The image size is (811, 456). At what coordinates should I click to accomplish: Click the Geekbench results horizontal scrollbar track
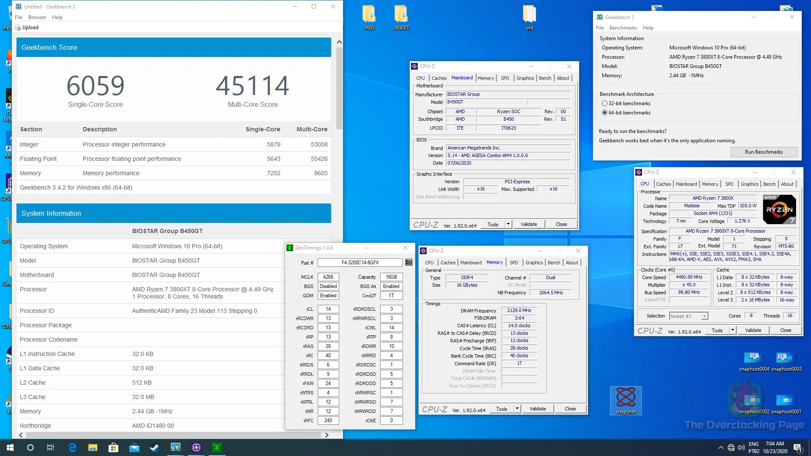point(173,435)
